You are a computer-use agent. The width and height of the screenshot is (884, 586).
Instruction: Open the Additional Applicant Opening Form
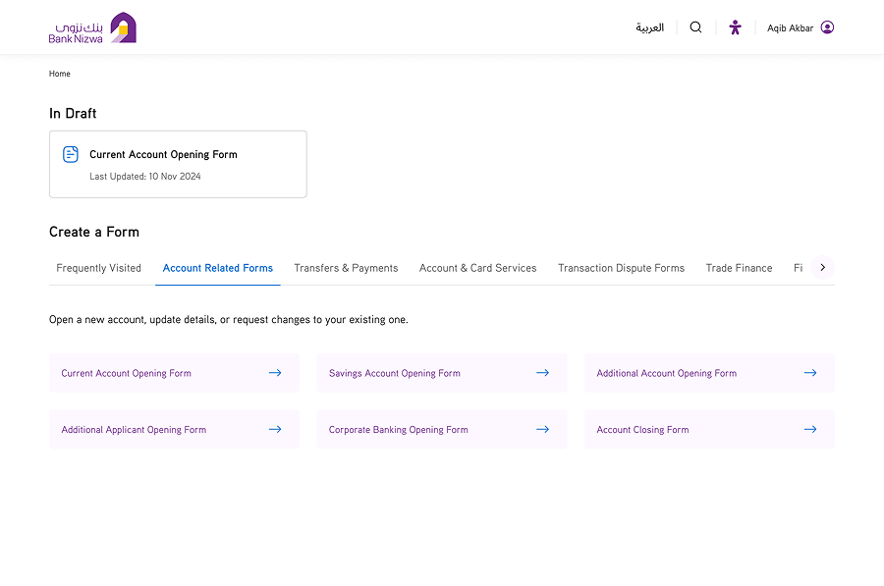(134, 430)
